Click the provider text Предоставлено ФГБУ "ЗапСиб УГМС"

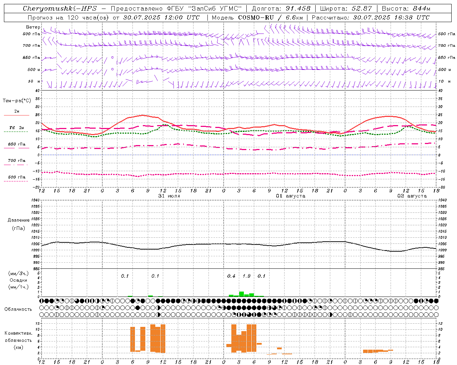coord(176,9)
